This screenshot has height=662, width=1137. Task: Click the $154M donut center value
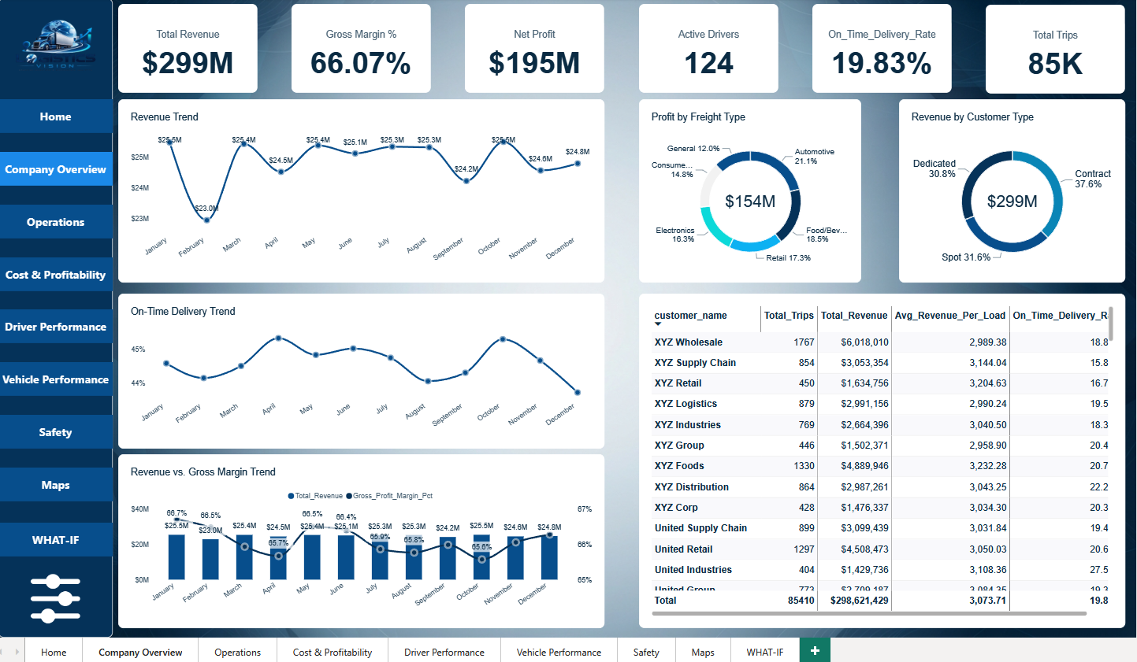coord(750,202)
